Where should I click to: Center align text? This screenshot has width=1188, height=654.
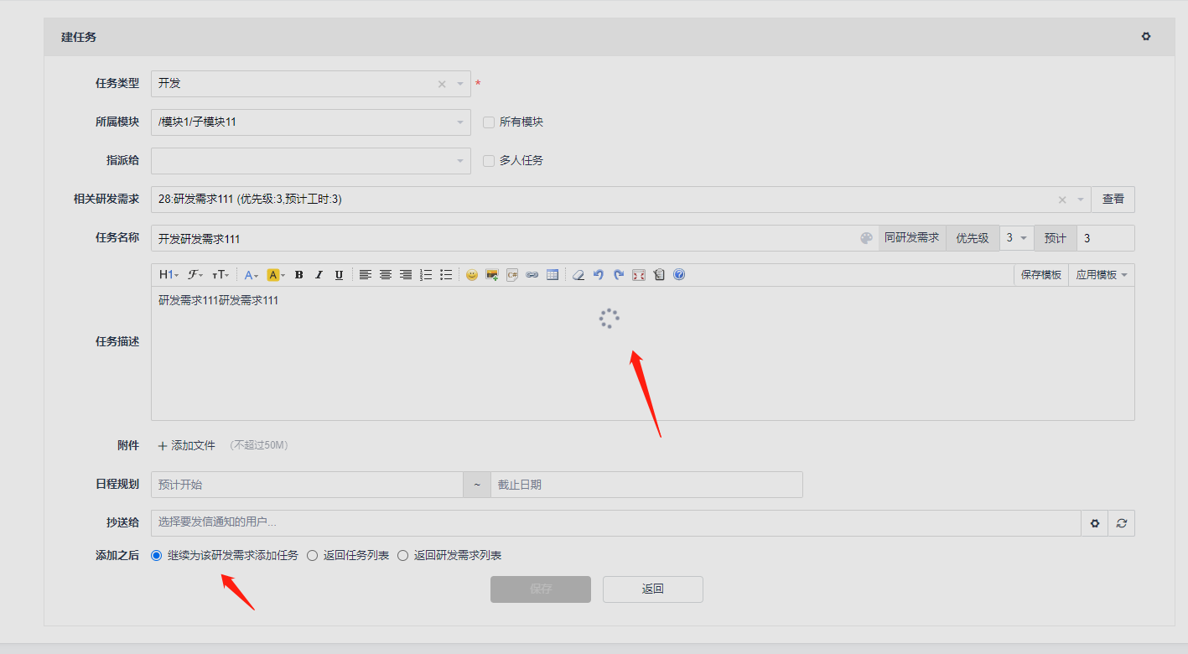[386, 275]
